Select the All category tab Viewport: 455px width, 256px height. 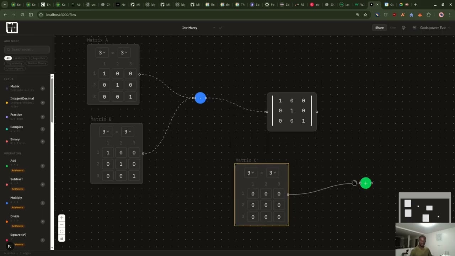coord(8,58)
